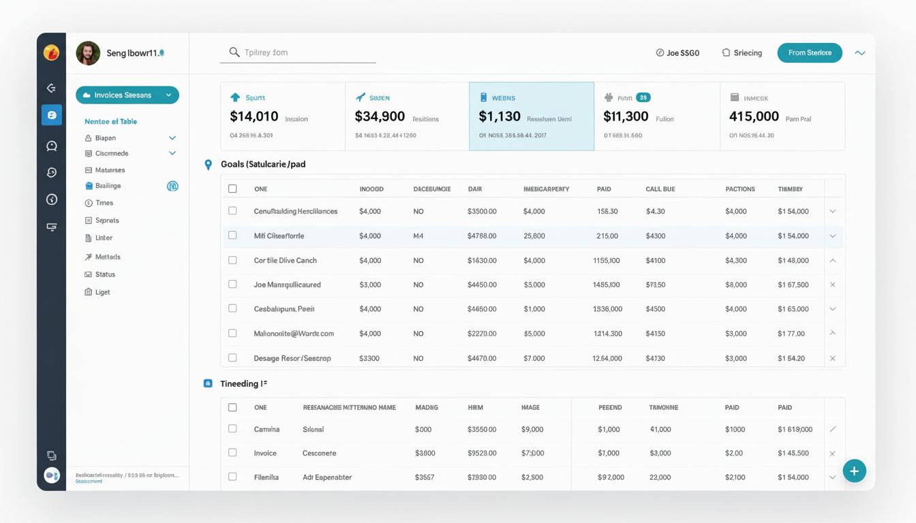This screenshot has height=523, width=916.
Task: Select the highlighted WEBNS $1,130 summary card
Action: (x=532, y=116)
